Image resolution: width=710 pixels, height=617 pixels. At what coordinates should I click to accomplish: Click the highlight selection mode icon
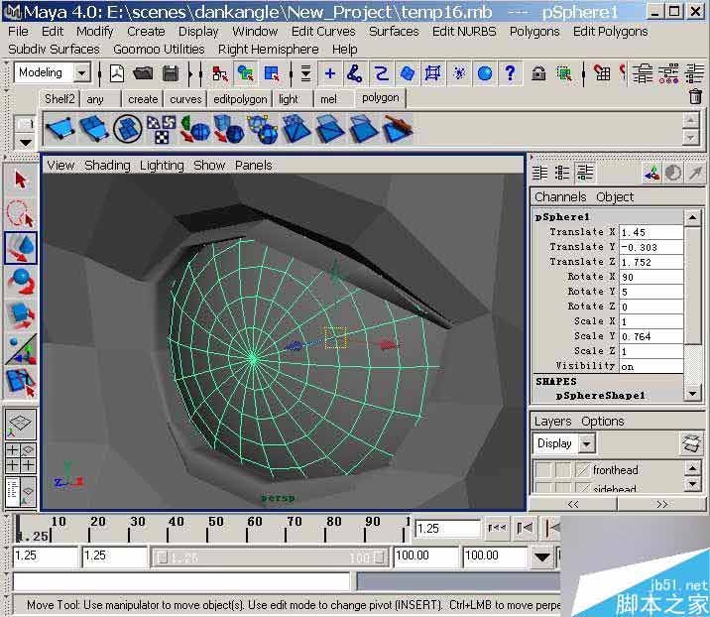(x=564, y=73)
